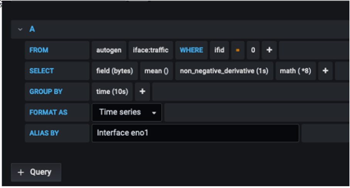
Task: Add a new query with Query button
Action: coord(36,172)
